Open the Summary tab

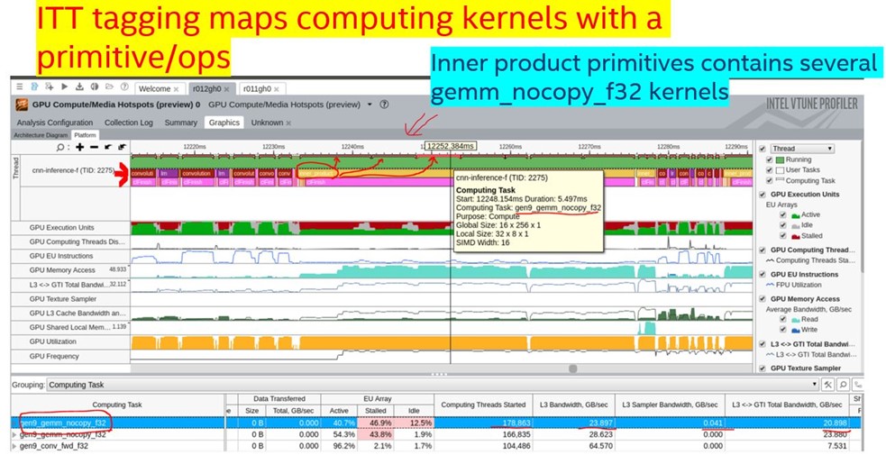coord(181,123)
